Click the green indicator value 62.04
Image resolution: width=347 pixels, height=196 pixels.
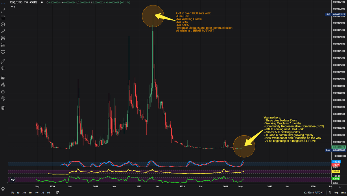(x=336, y=179)
